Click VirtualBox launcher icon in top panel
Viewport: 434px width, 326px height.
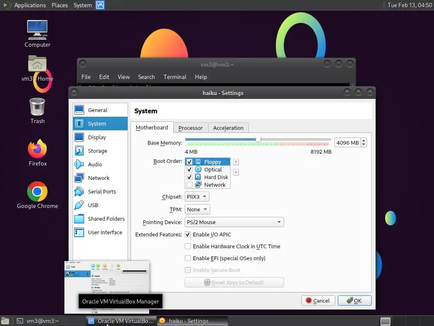100,5
